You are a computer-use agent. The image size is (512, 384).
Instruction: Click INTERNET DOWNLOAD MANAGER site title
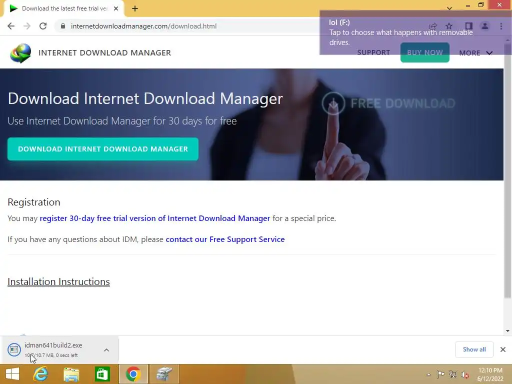pyautogui.click(x=104, y=52)
